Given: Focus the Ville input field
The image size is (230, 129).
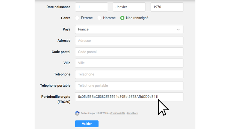Looking at the screenshot, I should 129,63.
